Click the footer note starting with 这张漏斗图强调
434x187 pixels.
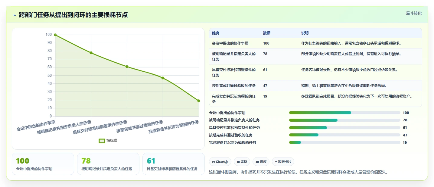tap(299, 172)
